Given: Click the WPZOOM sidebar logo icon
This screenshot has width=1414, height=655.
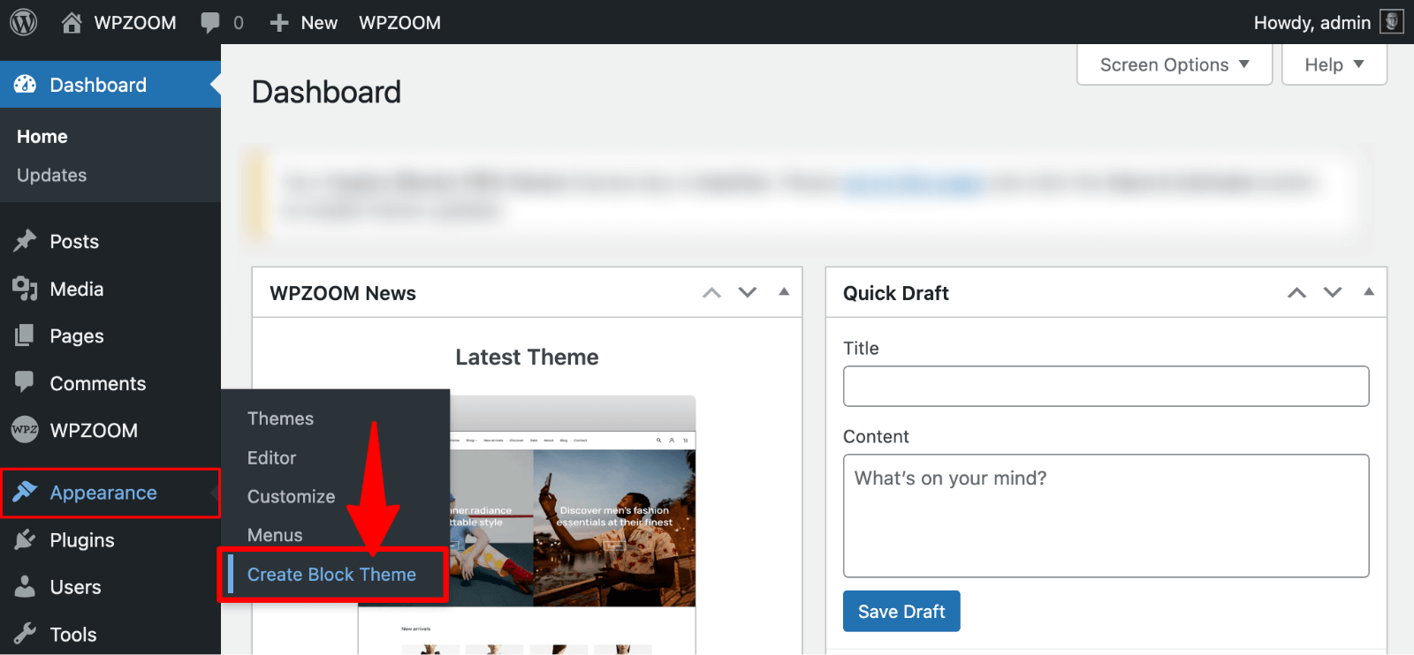Looking at the screenshot, I should click(x=25, y=430).
